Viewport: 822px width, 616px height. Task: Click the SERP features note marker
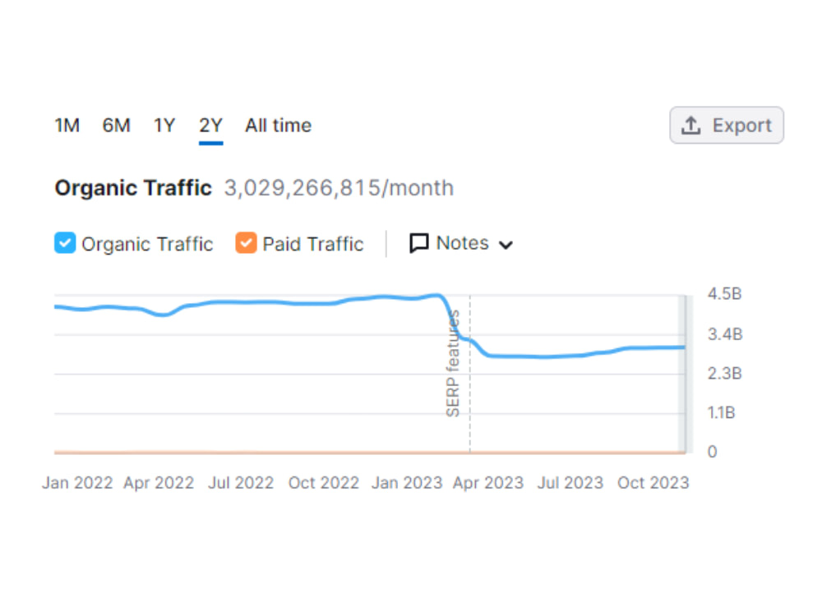[453, 363]
